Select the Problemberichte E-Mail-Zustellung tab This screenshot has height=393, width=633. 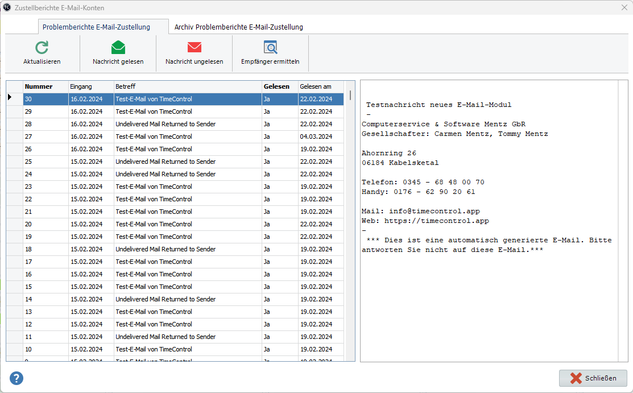pyautogui.click(x=96, y=27)
